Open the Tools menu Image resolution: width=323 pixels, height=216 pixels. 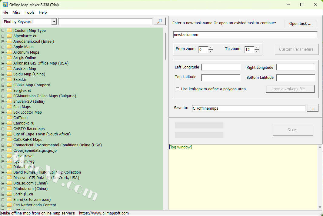pos(30,12)
